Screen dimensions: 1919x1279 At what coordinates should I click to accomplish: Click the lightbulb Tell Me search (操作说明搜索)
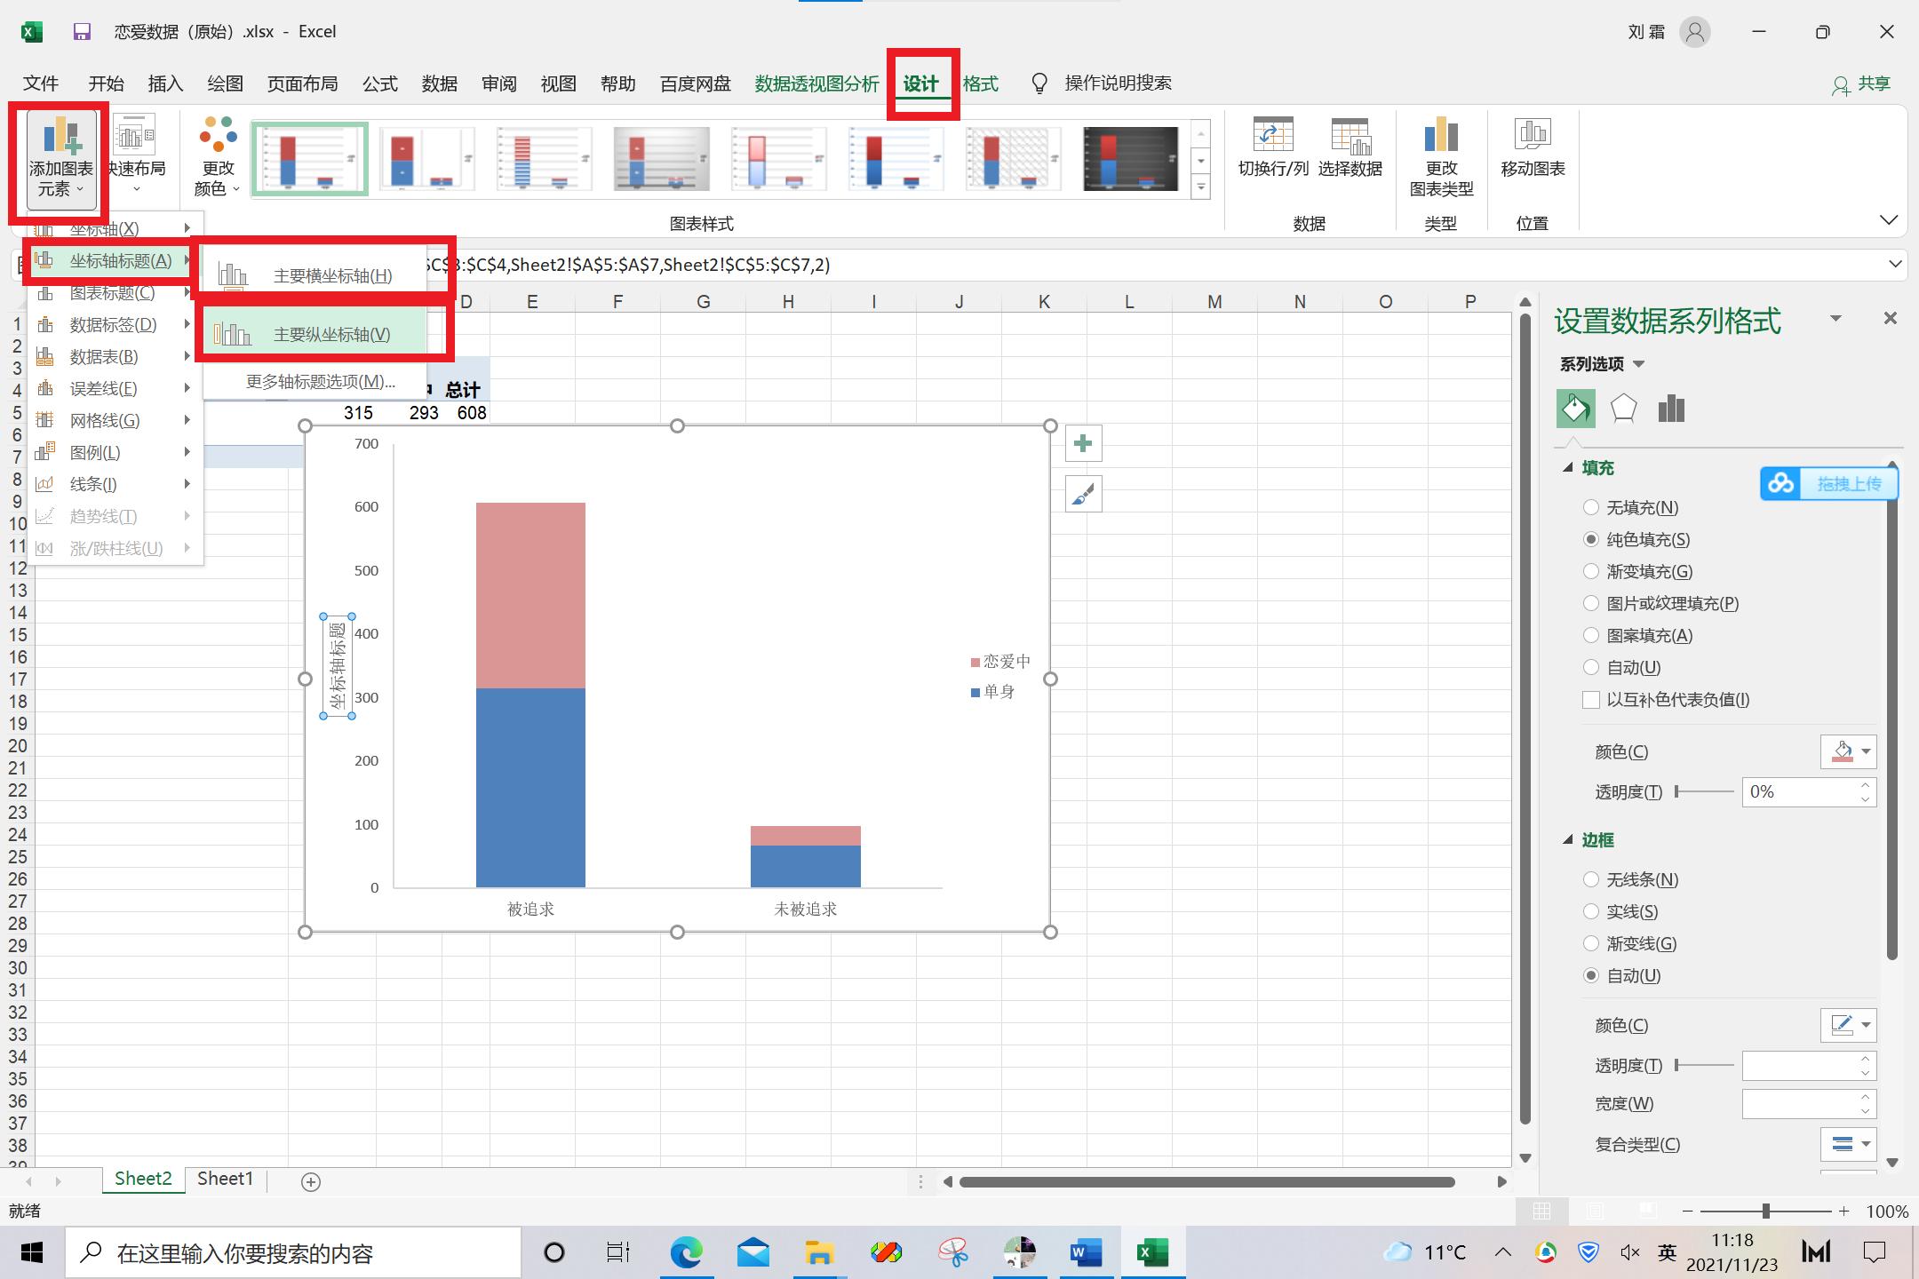point(1102,83)
